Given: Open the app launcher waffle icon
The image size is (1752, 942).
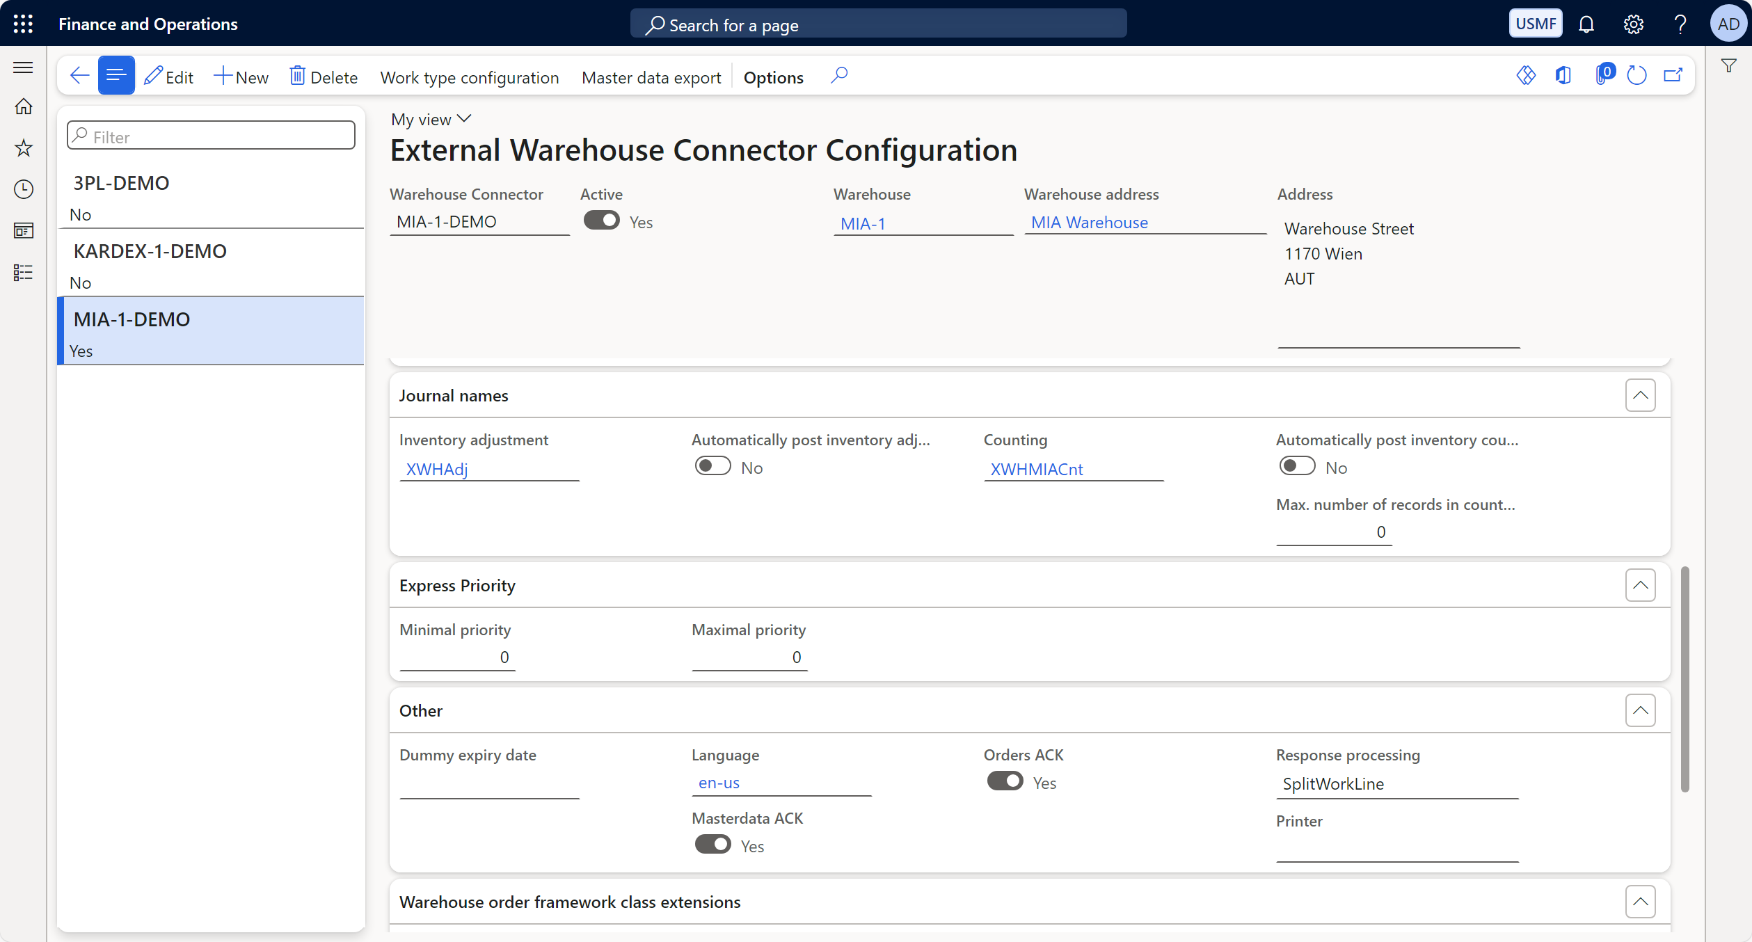Looking at the screenshot, I should click(x=23, y=24).
